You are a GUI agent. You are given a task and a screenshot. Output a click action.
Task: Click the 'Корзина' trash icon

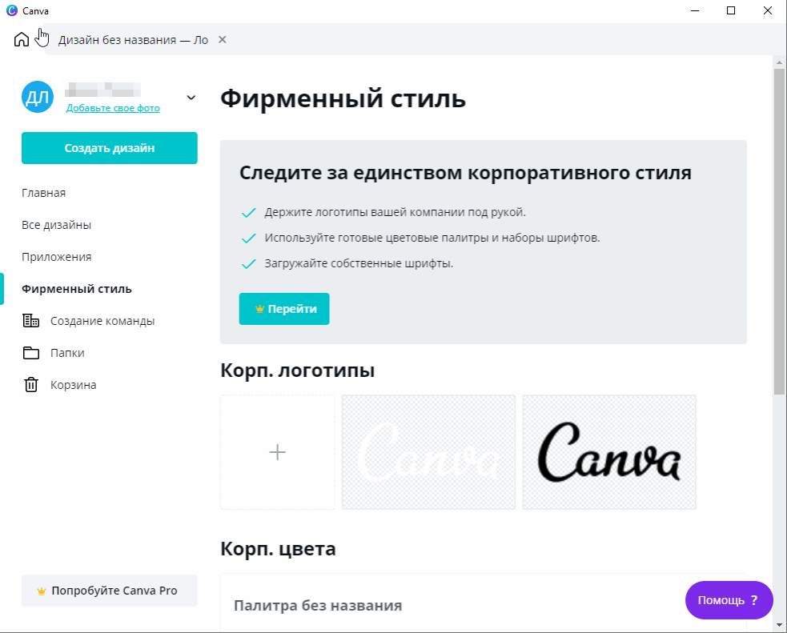click(x=30, y=385)
